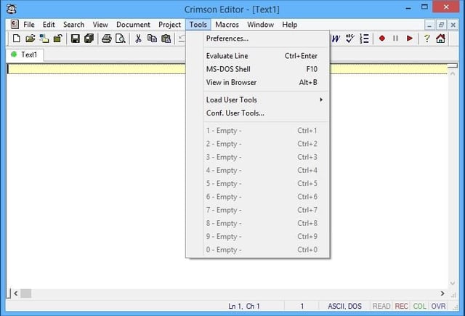Restore the inner document window
This screenshot has width=465, height=316.
coord(441,25)
